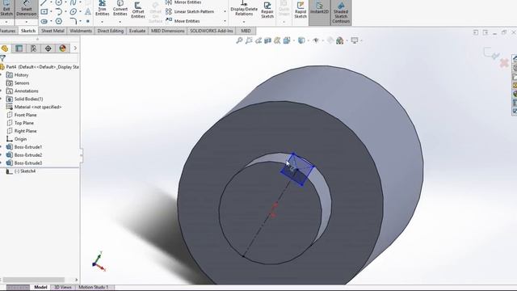Open the SOLIDWORKS Add-Ins tab
This screenshot has width=517, height=291.
tap(212, 31)
